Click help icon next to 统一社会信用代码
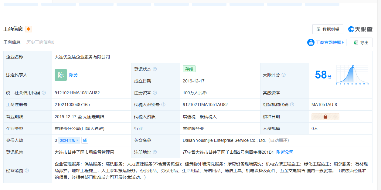381x190 pixels. point(44,93)
